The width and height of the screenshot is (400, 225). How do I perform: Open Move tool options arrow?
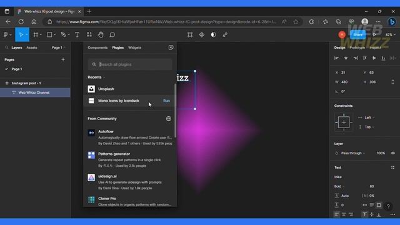pyautogui.click(x=26, y=35)
